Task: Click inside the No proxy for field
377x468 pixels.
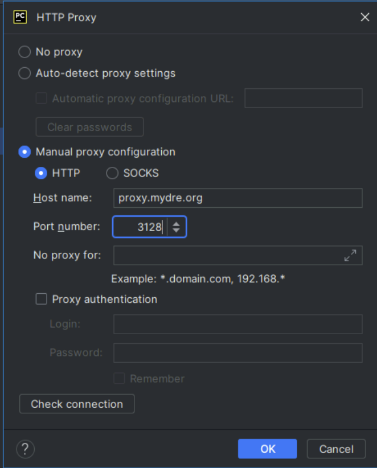Action: pyautogui.click(x=228, y=256)
